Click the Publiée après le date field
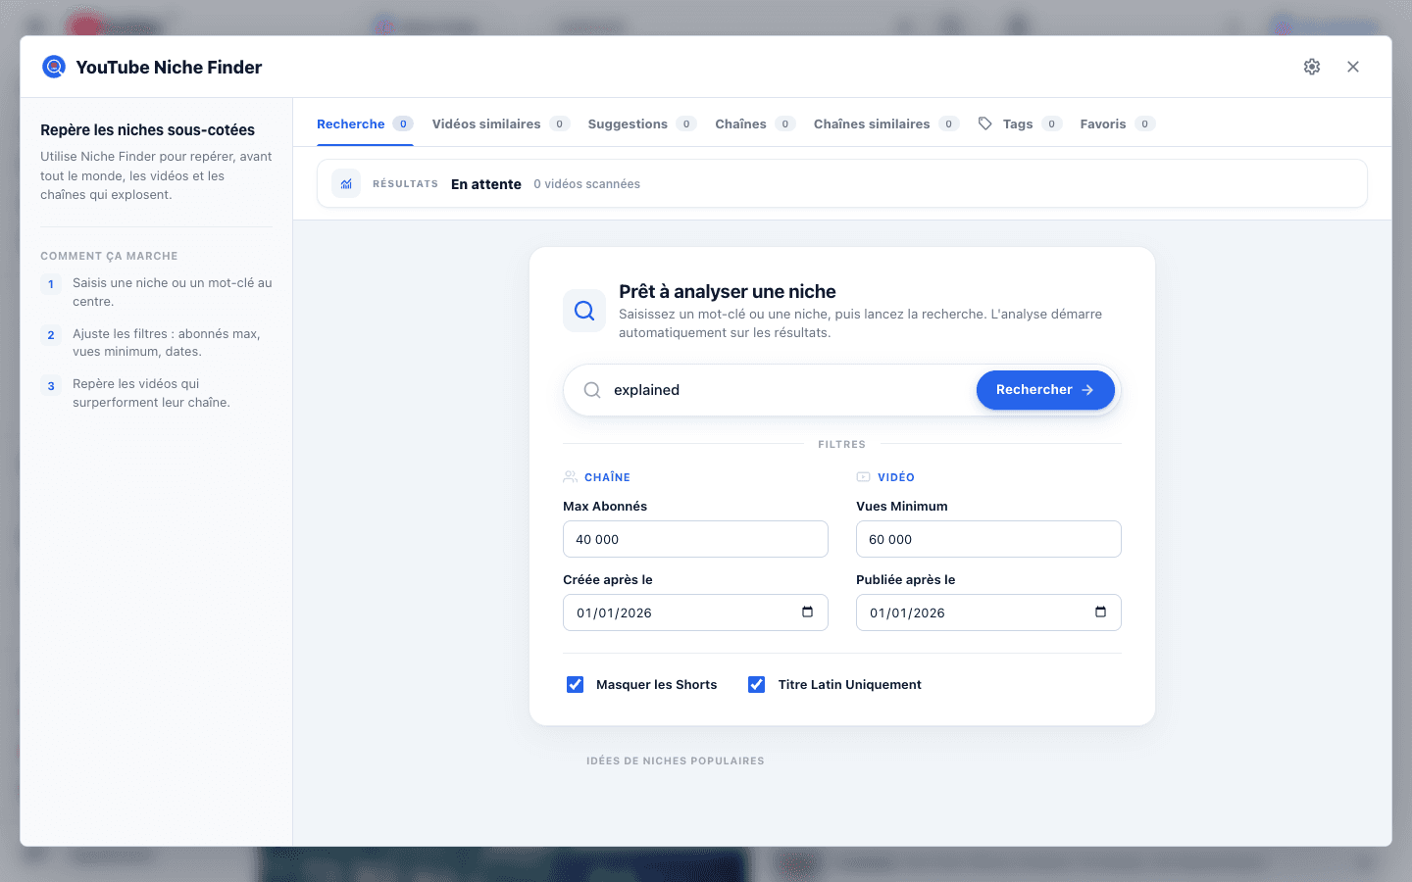Screen dimensions: 1412x882 tap(988, 612)
